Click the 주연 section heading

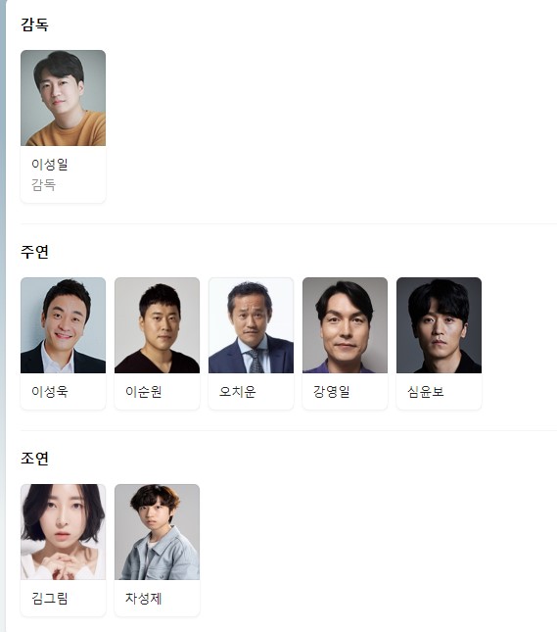tap(34, 252)
